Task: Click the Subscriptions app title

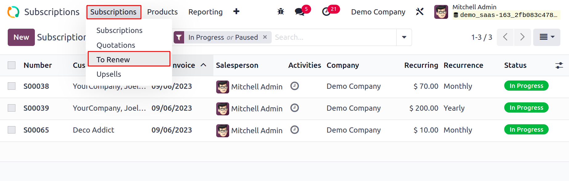Action: coord(52,12)
